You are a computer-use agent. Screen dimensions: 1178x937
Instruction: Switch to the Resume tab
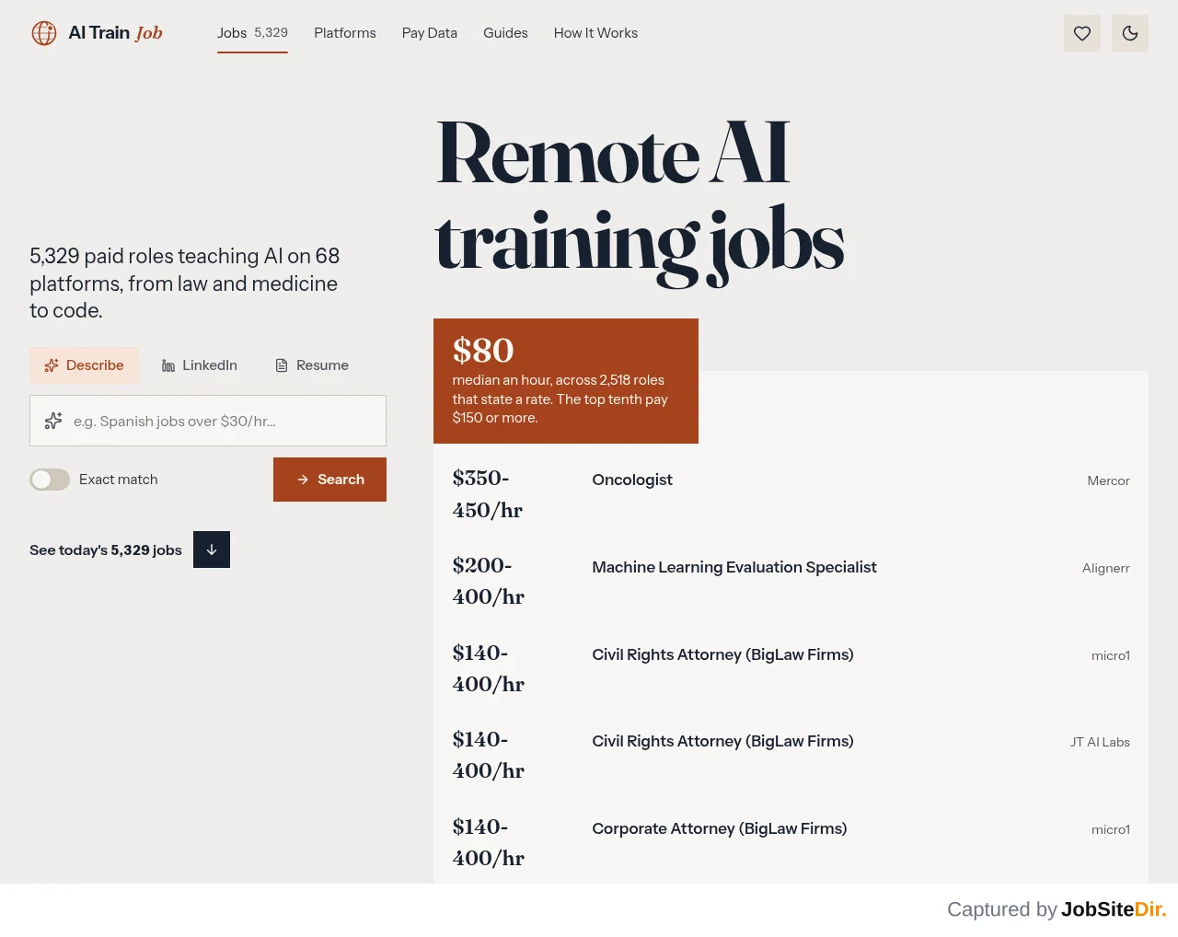click(x=312, y=365)
